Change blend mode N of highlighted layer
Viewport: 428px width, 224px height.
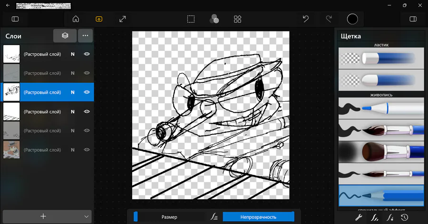(x=73, y=92)
